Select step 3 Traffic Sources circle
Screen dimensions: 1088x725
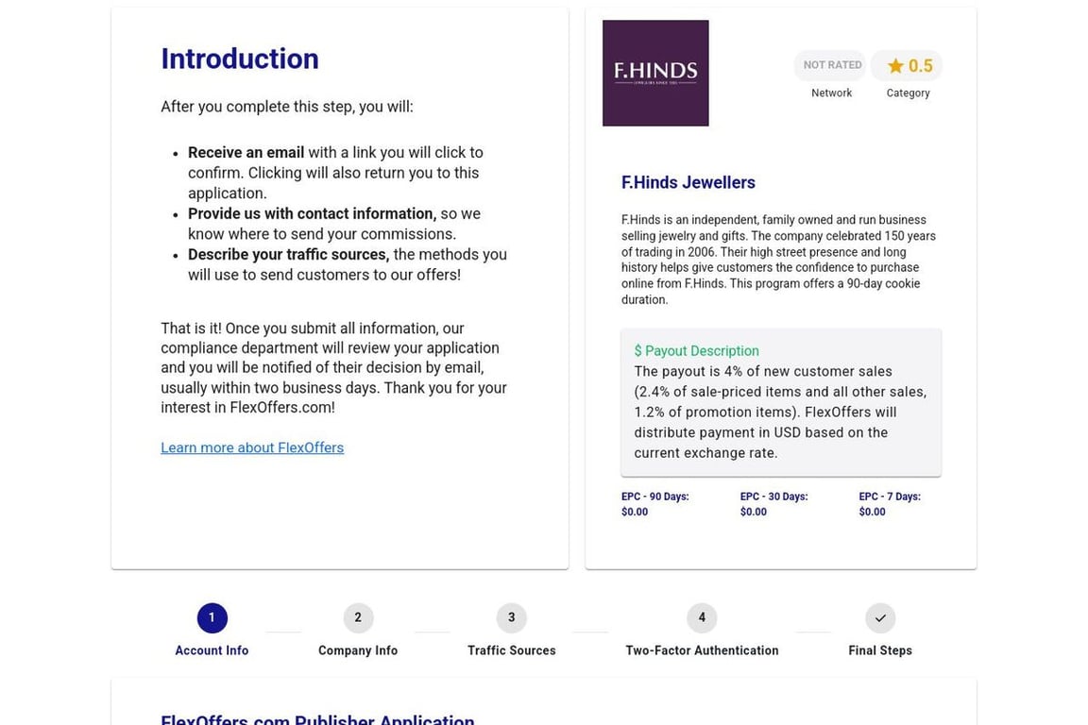pyautogui.click(x=511, y=617)
